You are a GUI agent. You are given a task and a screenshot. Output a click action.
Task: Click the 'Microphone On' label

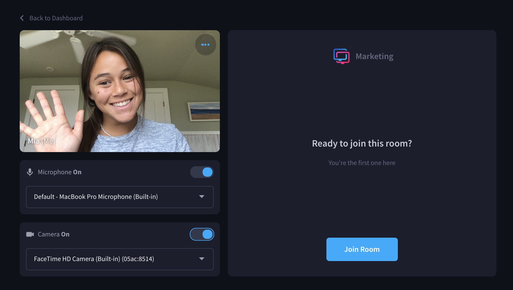click(60, 172)
